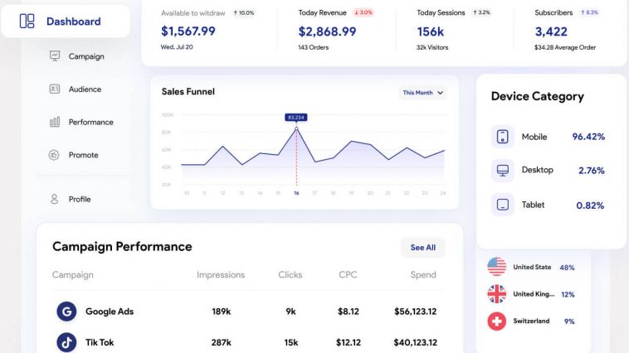
Task: Click the Mobile 96.42% value
Action: [588, 137]
